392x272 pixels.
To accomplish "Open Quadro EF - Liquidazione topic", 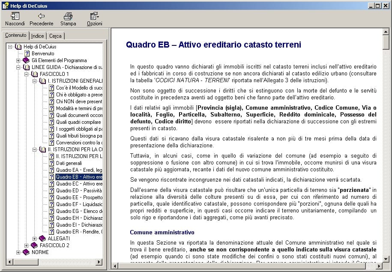I will [79, 204].
